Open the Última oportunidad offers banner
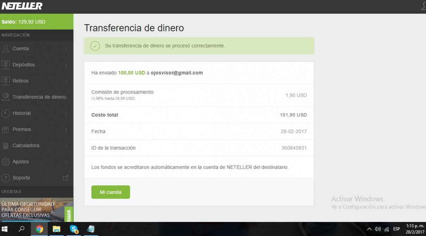Image resolution: width=426 pixels, height=236 pixels. pos(37,210)
